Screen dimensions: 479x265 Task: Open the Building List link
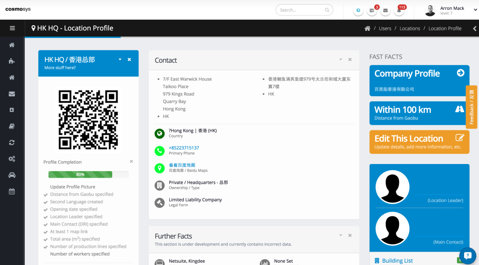click(398, 261)
